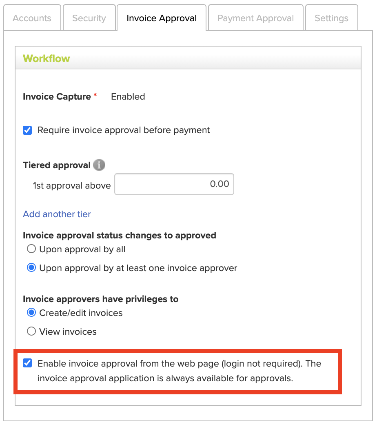Open the Security tab
The width and height of the screenshot is (377, 427).
tap(89, 18)
